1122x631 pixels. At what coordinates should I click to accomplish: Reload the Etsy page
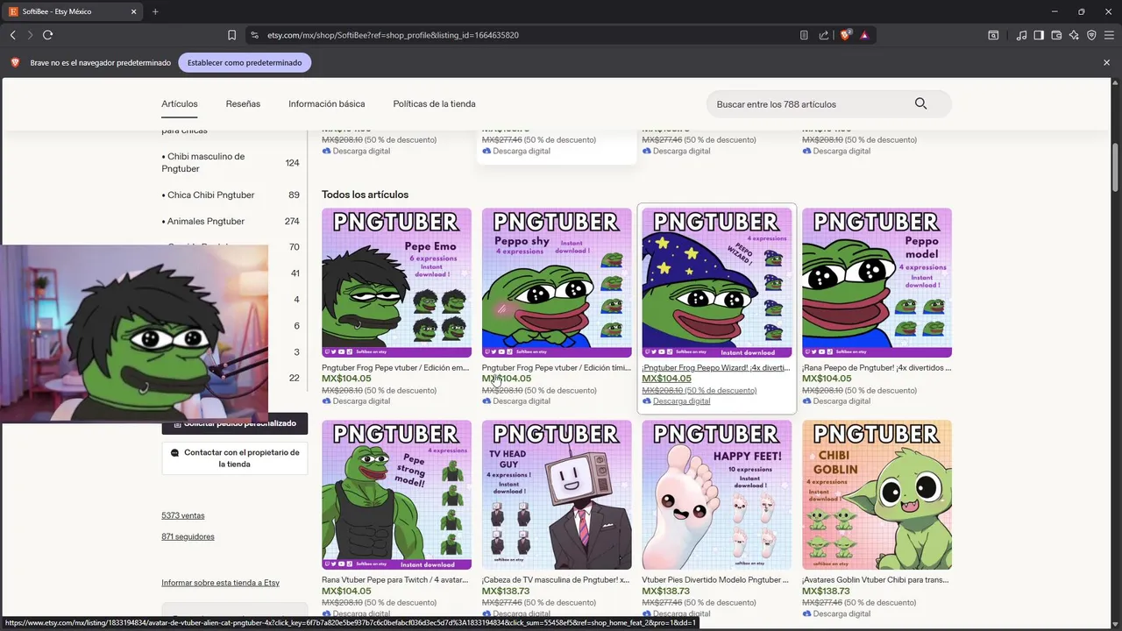(x=47, y=35)
